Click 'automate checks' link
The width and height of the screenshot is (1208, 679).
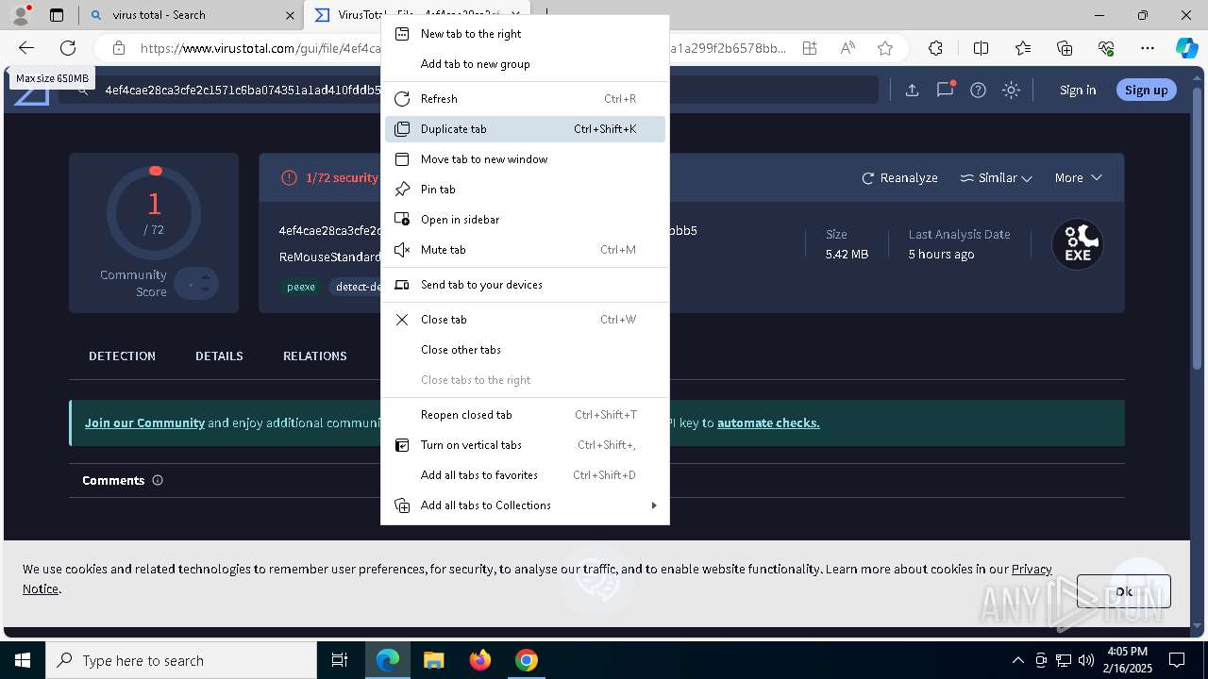pos(768,422)
